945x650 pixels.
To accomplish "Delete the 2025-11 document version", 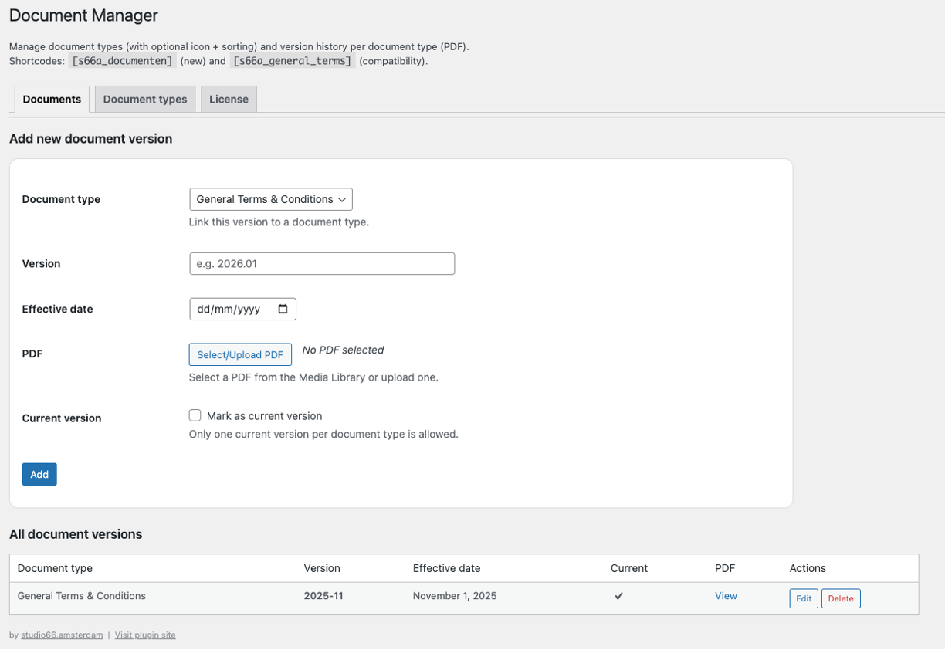I will click(x=841, y=598).
